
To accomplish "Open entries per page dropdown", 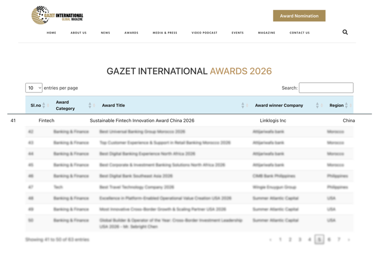I will pyautogui.click(x=34, y=88).
